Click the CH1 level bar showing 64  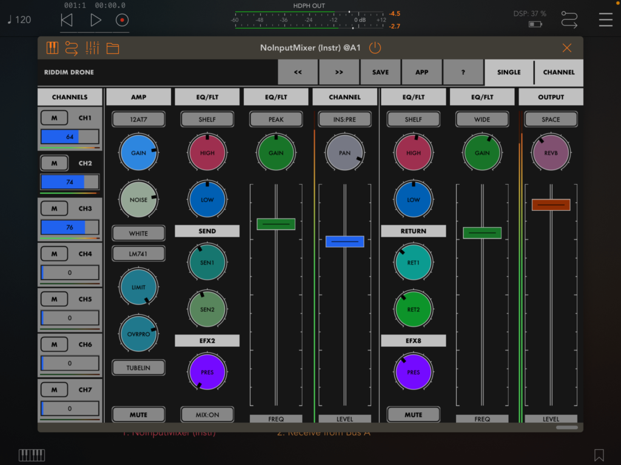70,137
